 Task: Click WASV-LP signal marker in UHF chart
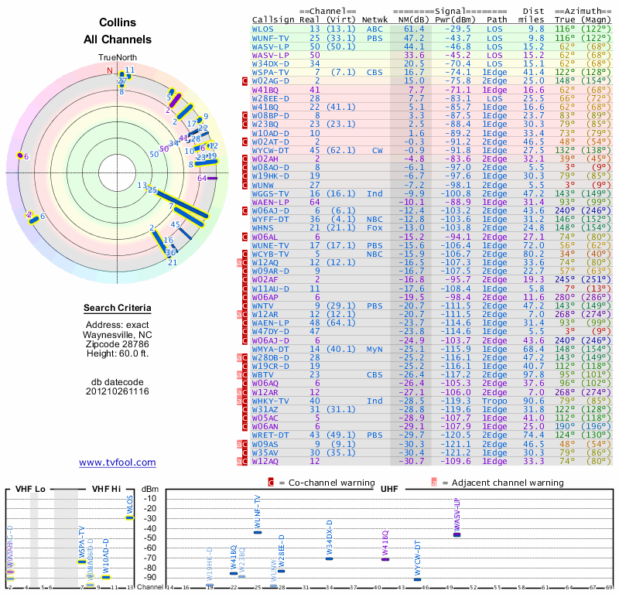(x=457, y=534)
